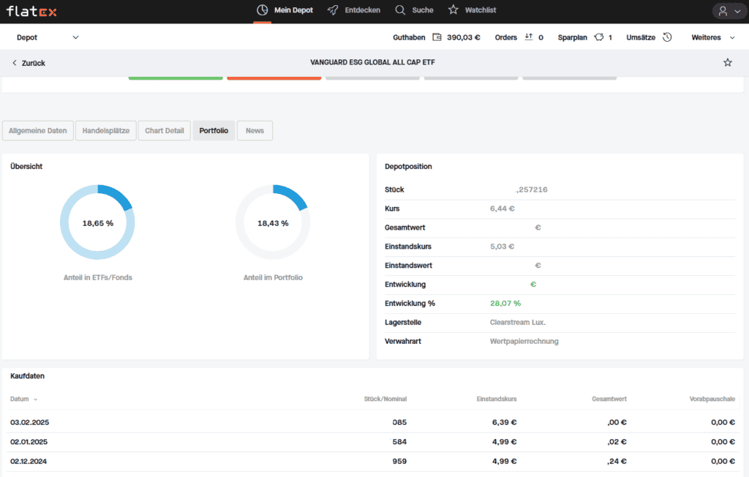Image resolution: width=749 pixels, height=477 pixels.
Task: Click the Orders arrows icon
Action: click(x=529, y=37)
